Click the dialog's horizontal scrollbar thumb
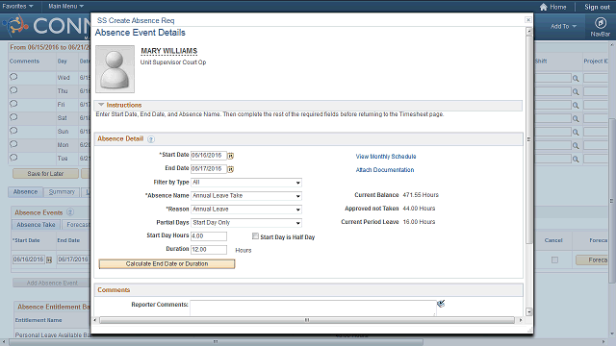The height and width of the screenshot is (346, 616). pyautogui.click(x=307, y=320)
